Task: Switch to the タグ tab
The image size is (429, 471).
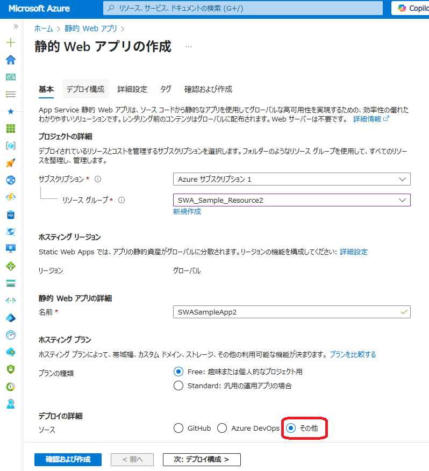Action: tap(166, 89)
